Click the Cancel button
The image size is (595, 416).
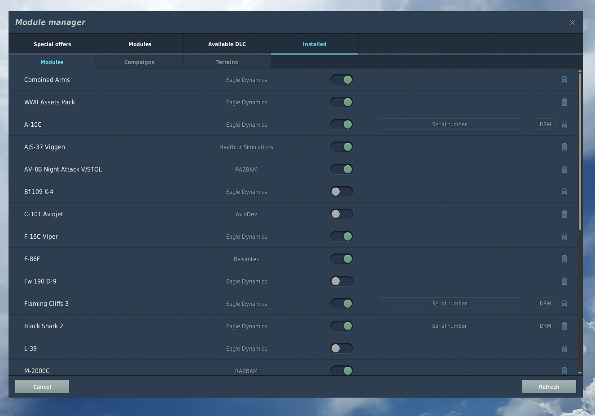click(x=42, y=386)
